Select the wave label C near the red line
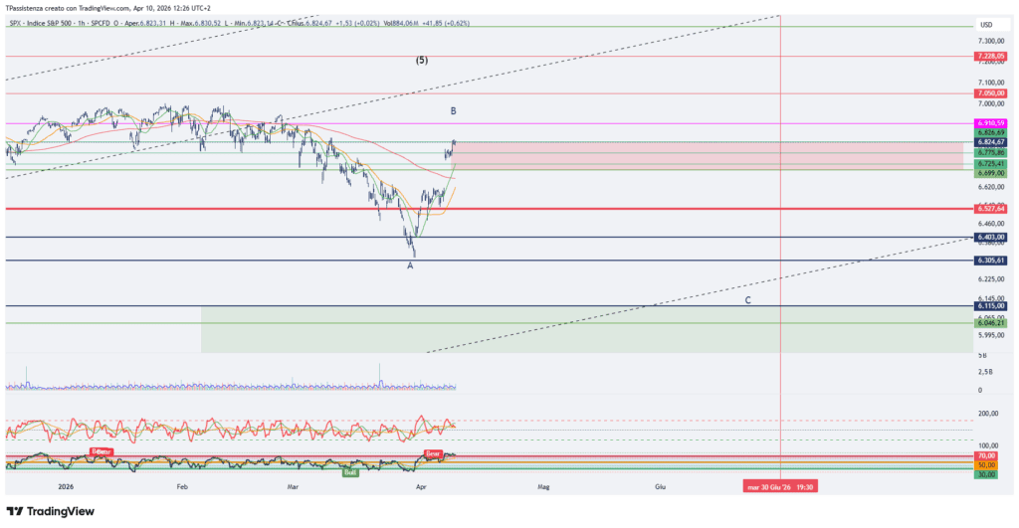Viewport: 1019px width, 528px height. 747,298
